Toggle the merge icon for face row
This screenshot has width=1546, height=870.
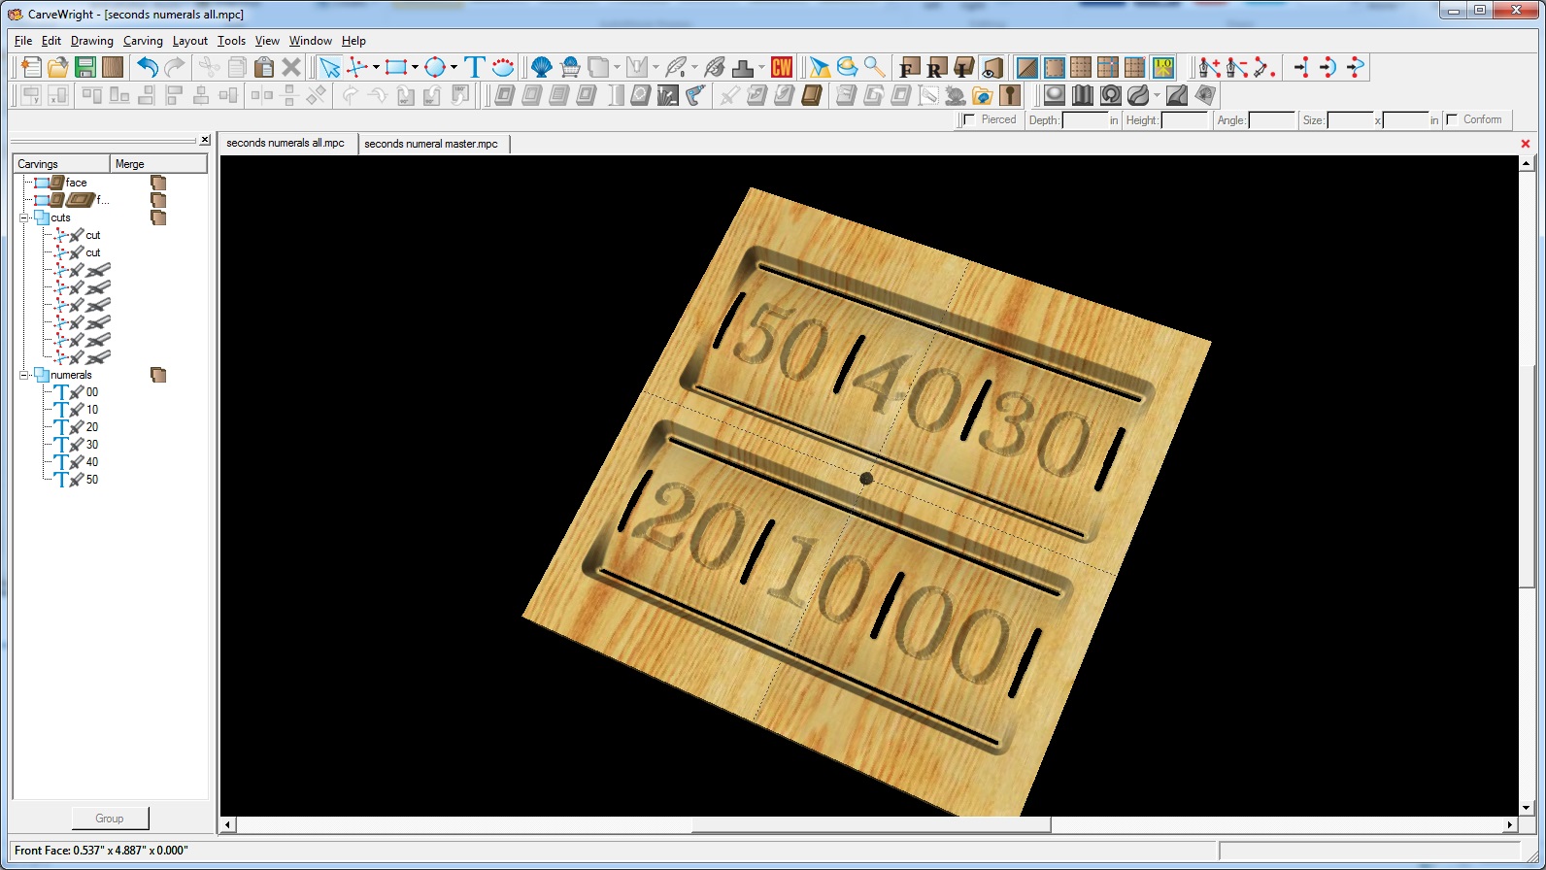click(x=158, y=183)
